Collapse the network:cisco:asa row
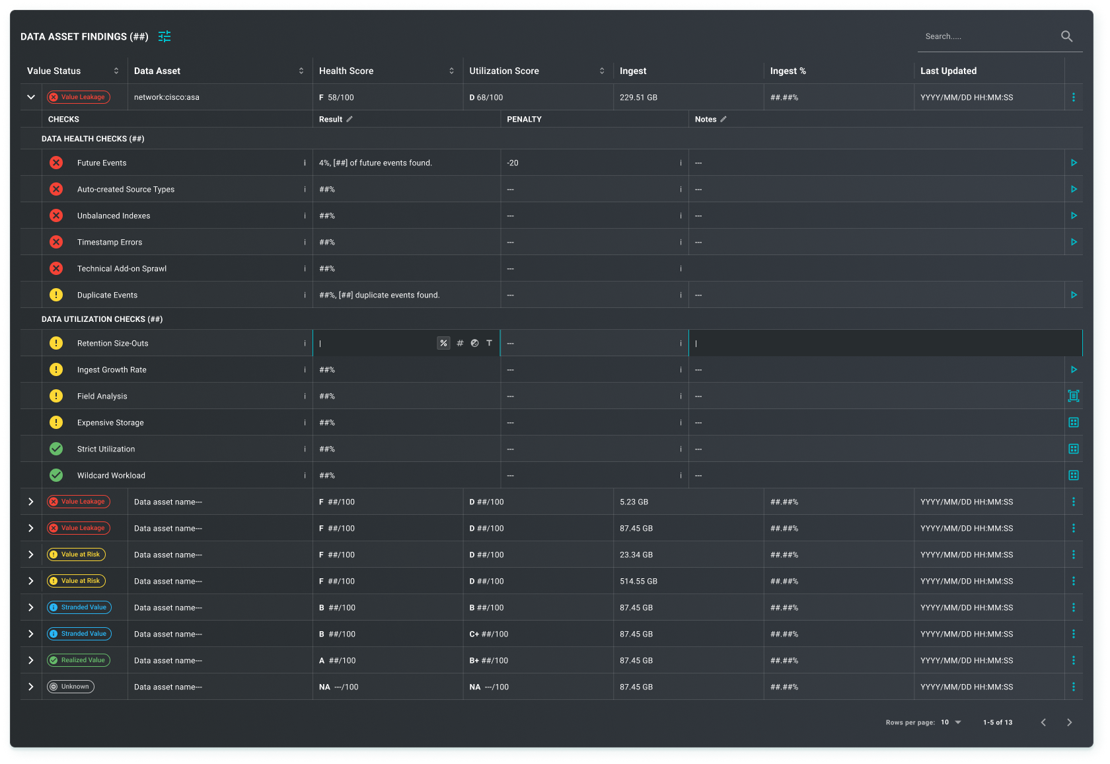The height and width of the screenshot is (764, 1110). tap(31, 97)
